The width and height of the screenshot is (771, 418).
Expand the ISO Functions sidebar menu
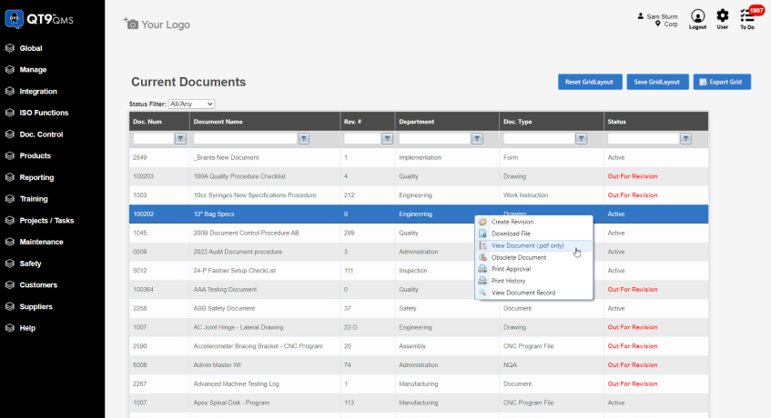click(x=44, y=113)
